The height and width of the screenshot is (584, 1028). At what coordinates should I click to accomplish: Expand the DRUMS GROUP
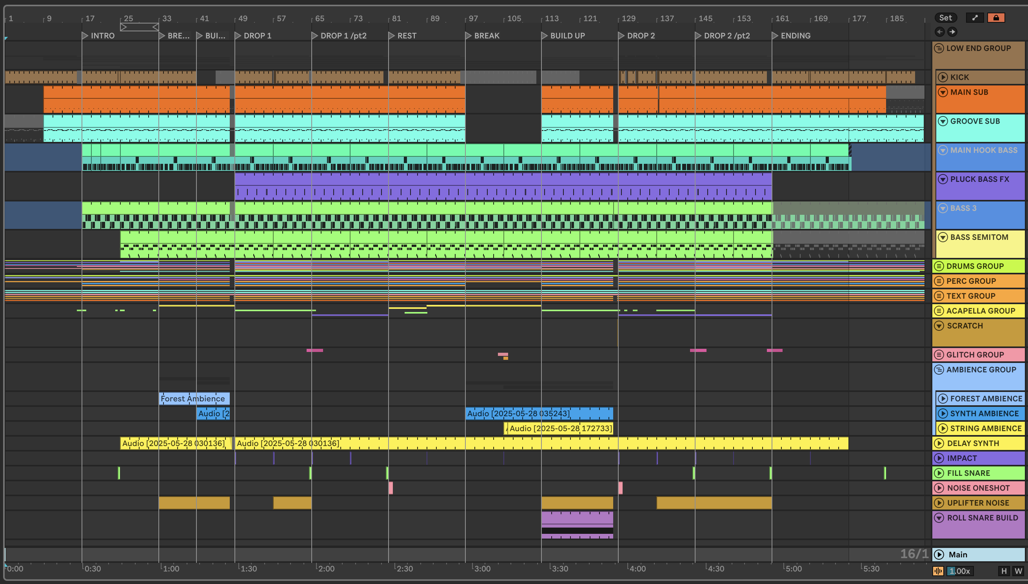point(939,267)
